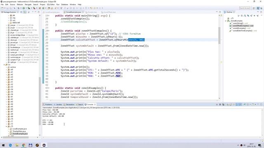Click line 29 with systemDefault declaration

(x=104, y=46)
